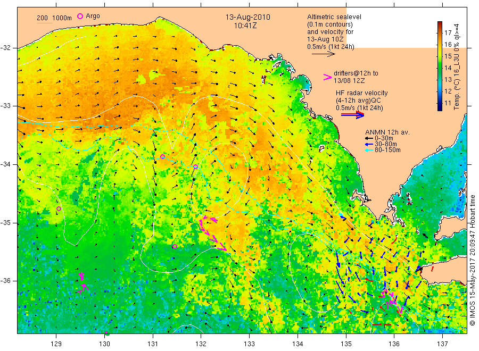Click the '13/08 12Z' drifter date text
This screenshot has width=479, height=351.
[x=349, y=81]
